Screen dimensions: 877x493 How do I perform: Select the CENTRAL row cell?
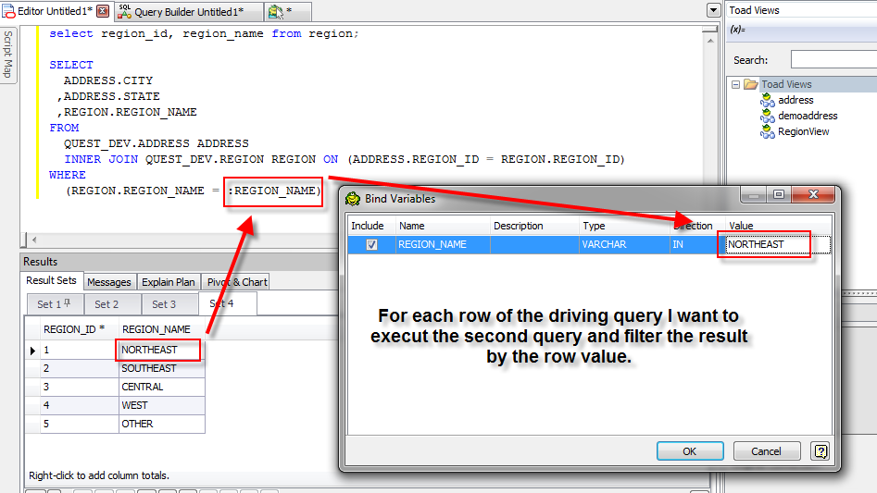[x=162, y=387]
